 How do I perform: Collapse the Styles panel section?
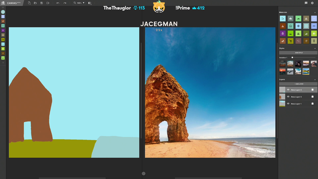pyautogui.click(x=315, y=49)
